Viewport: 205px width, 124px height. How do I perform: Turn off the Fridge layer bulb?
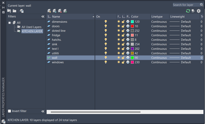coord(106,35)
